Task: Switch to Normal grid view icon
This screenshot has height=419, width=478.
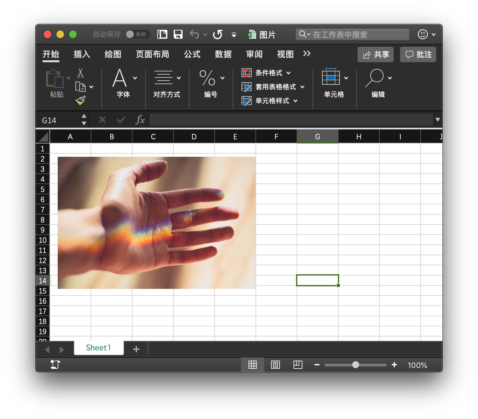Action: pyautogui.click(x=253, y=365)
